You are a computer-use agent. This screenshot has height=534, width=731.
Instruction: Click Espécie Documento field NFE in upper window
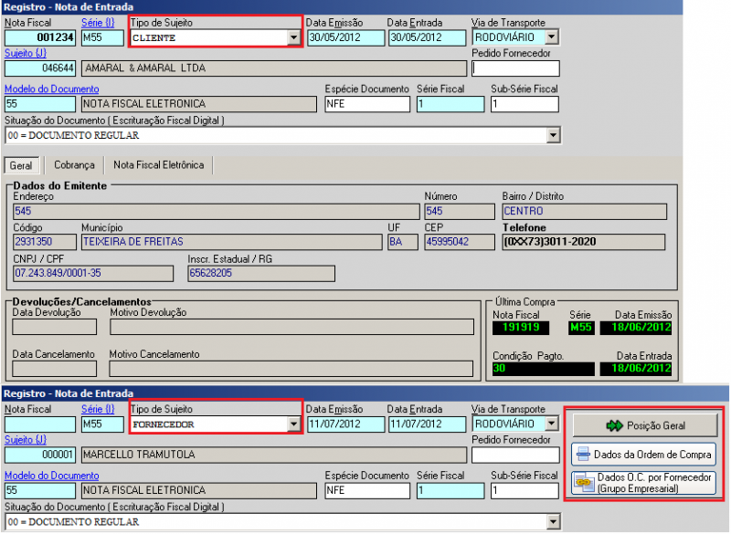(367, 104)
